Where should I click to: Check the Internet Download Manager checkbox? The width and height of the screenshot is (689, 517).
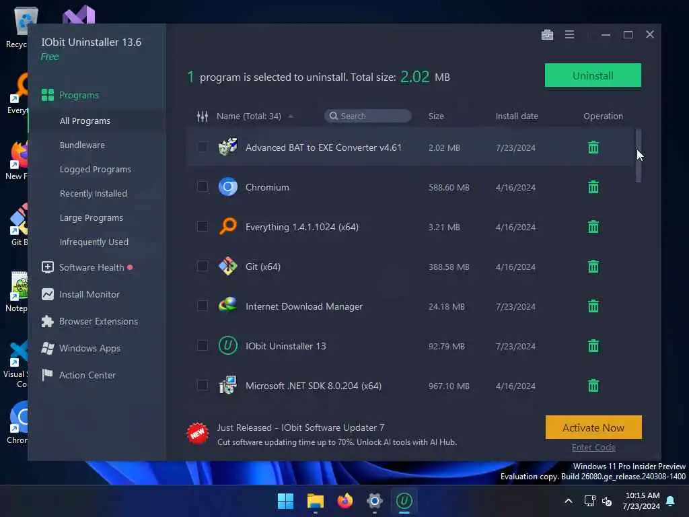[202, 305]
